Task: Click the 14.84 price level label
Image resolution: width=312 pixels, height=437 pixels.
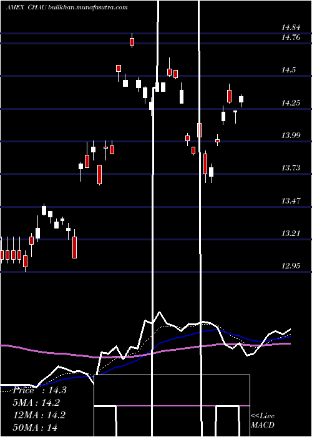Action: [291, 27]
